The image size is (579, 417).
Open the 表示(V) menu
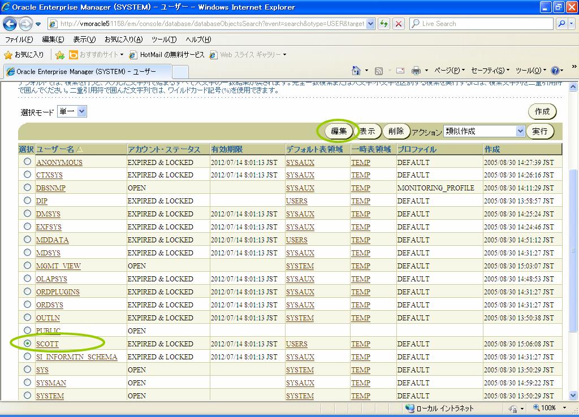[x=84, y=40]
